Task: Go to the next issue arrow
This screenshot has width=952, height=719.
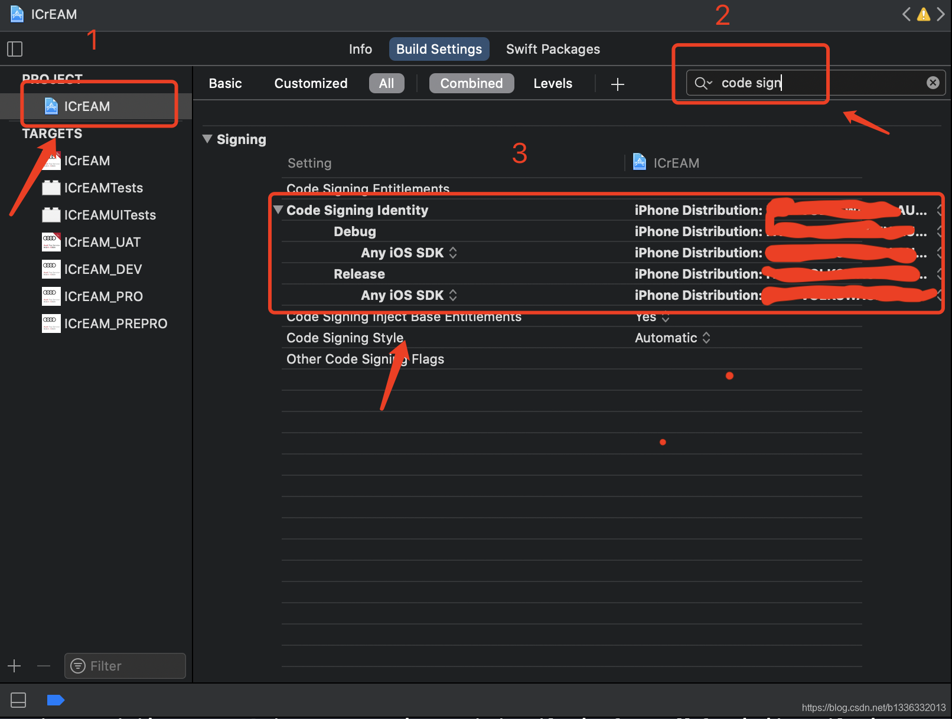Action: 941,14
